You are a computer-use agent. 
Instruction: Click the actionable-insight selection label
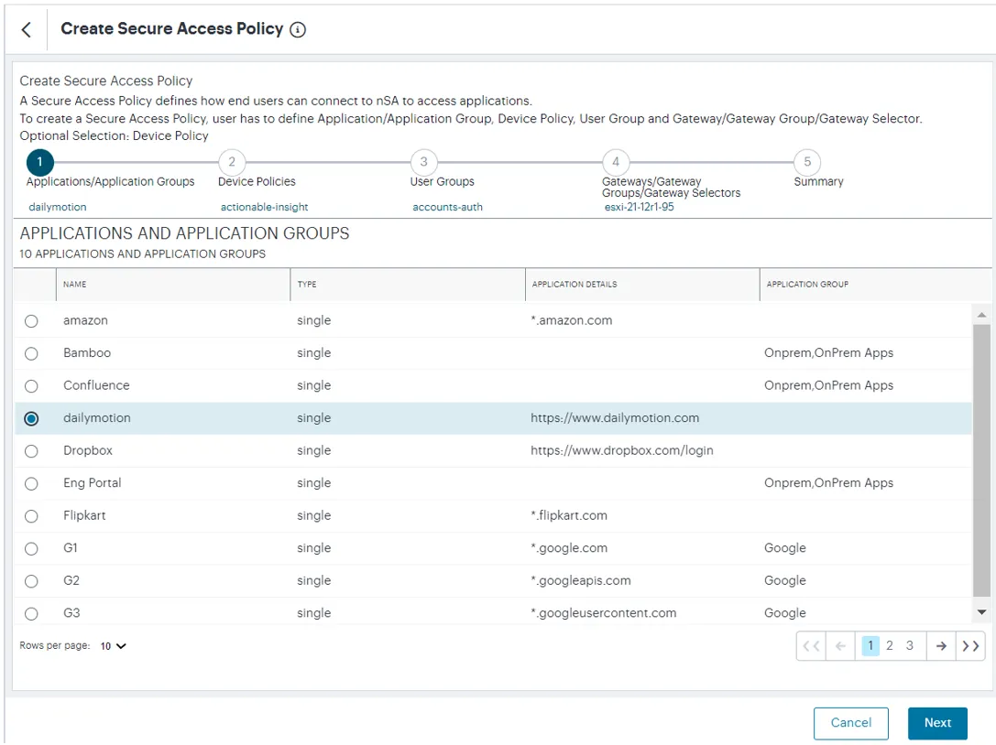264,207
